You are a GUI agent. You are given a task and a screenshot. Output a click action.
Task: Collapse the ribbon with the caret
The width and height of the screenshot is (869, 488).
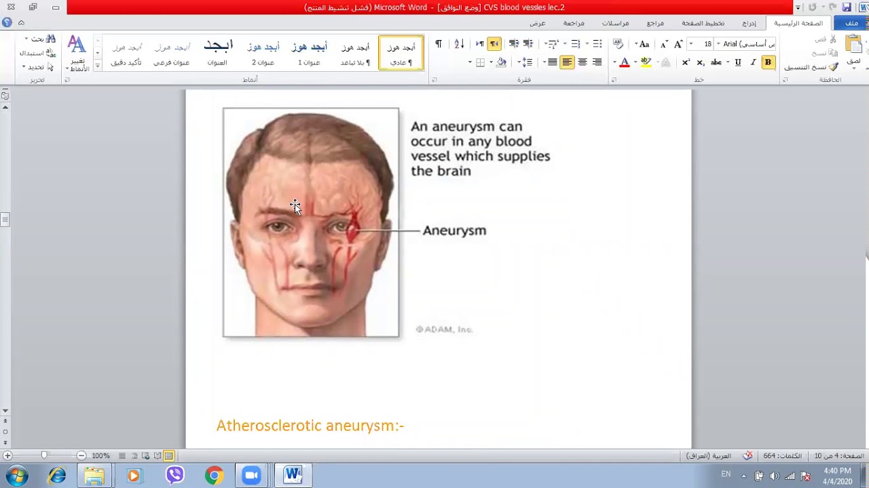pyautogui.click(x=21, y=22)
